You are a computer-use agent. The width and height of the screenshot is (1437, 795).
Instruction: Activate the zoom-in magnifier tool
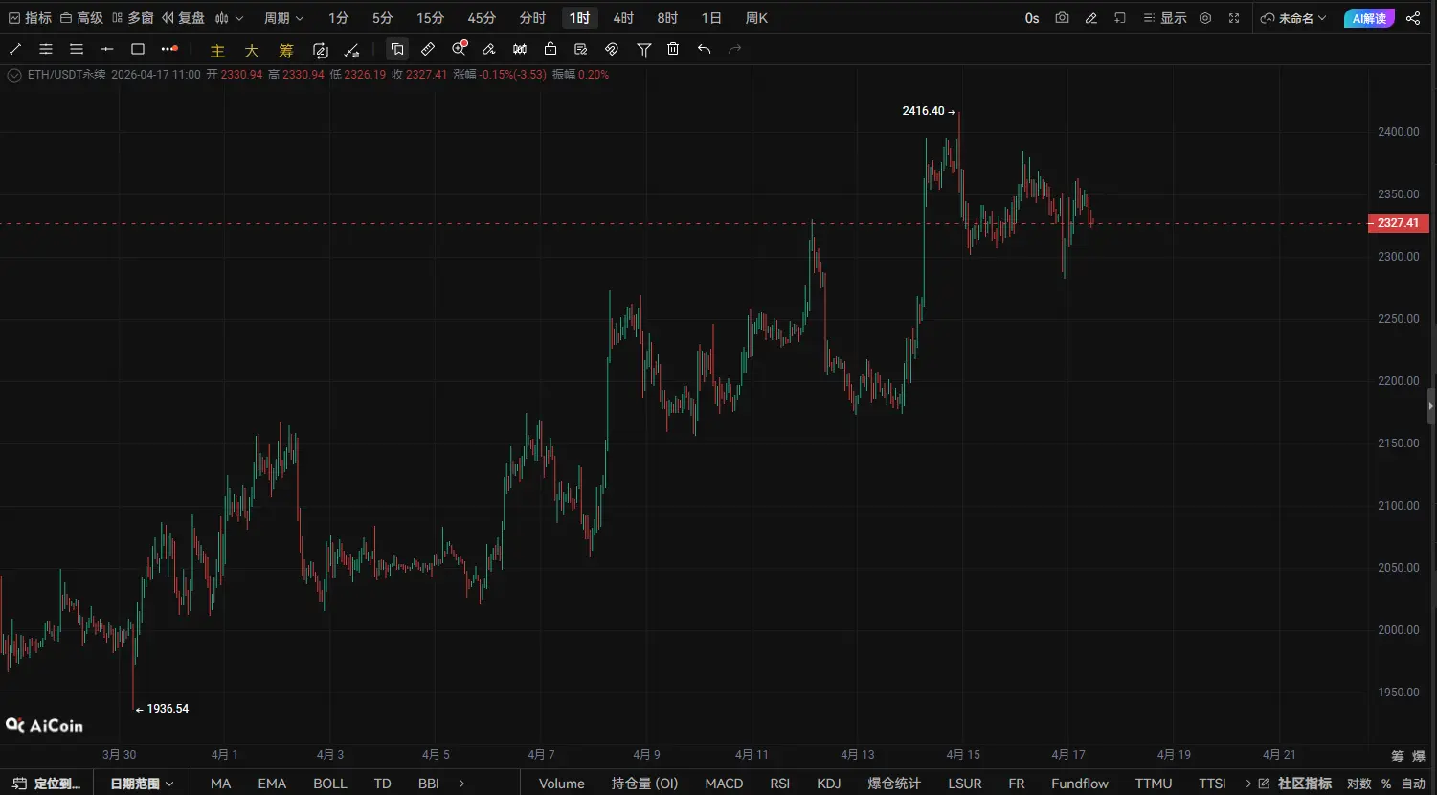(x=460, y=48)
